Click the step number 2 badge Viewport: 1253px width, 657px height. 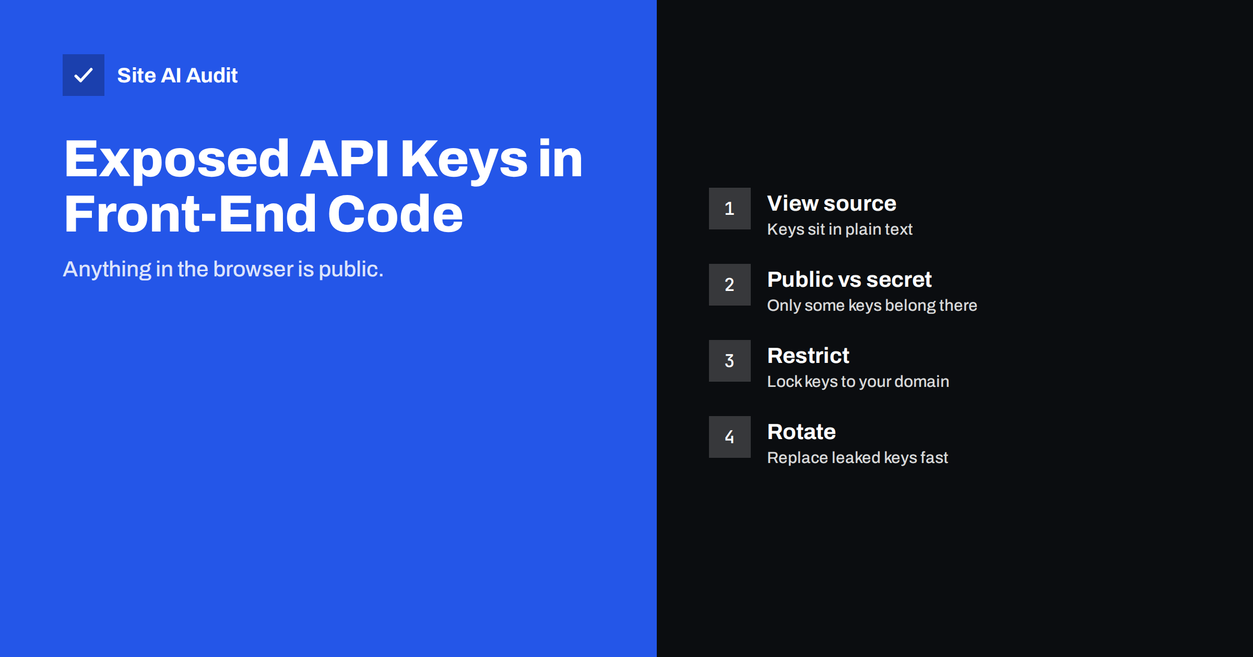pos(730,285)
